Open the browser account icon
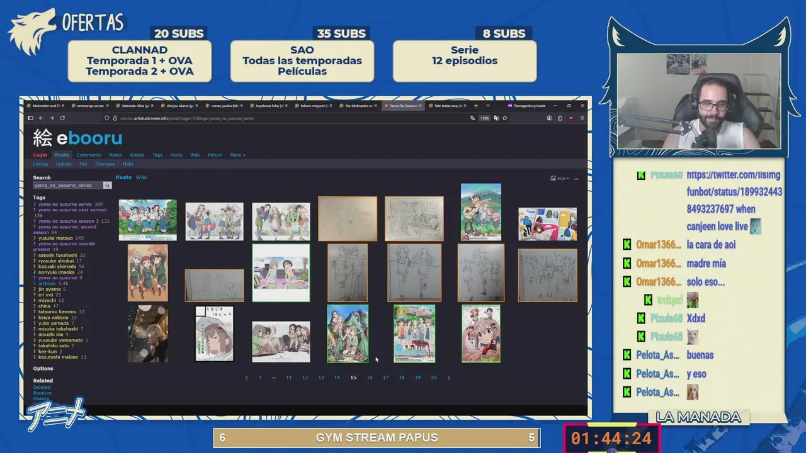This screenshot has height=453, width=806. click(x=549, y=118)
